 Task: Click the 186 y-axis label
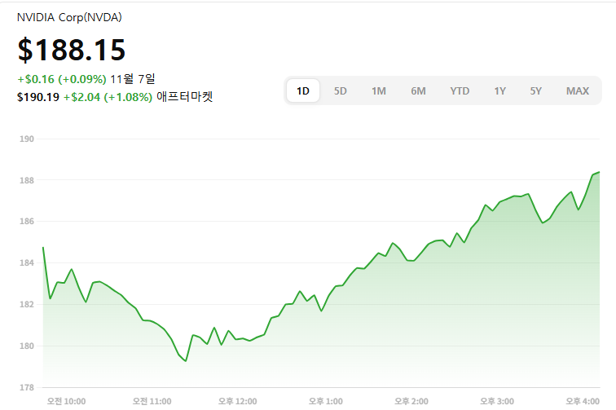(x=27, y=222)
